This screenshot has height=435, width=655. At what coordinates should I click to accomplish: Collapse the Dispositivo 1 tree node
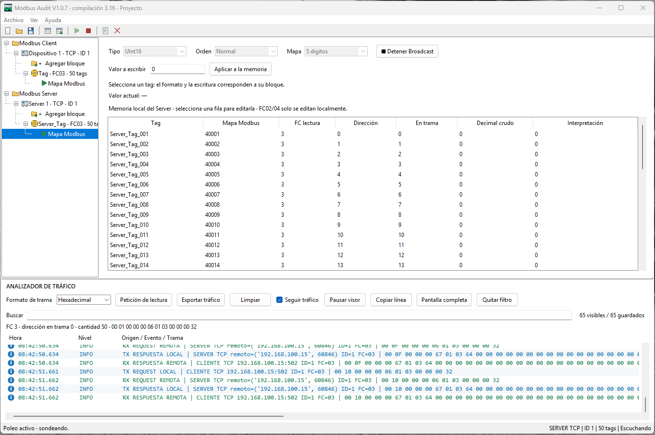pyautogui.click(x=16, y=53)
